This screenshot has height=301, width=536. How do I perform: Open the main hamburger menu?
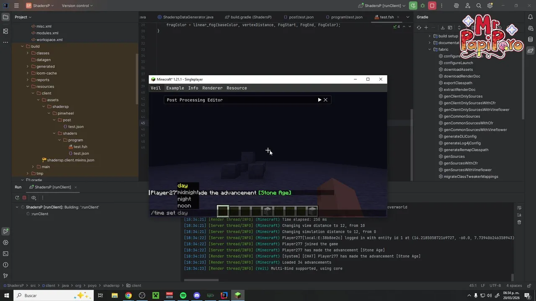tap(16, 5)
